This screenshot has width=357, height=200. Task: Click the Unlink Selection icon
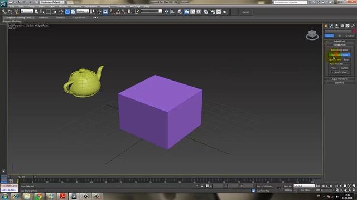pos(10,12)
